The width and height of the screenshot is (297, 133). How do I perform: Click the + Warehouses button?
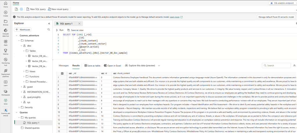point(23,29)
